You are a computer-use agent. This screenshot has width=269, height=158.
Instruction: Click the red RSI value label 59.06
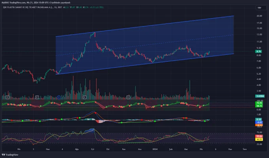coord(259,136)
